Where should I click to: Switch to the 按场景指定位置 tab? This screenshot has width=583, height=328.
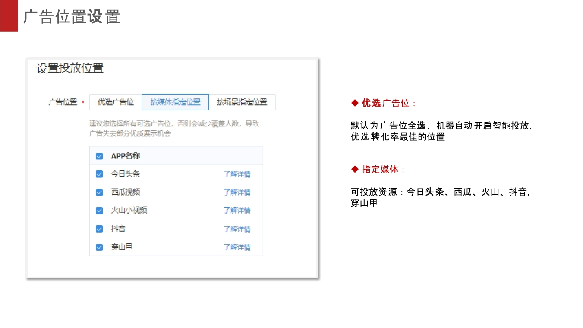243,102
